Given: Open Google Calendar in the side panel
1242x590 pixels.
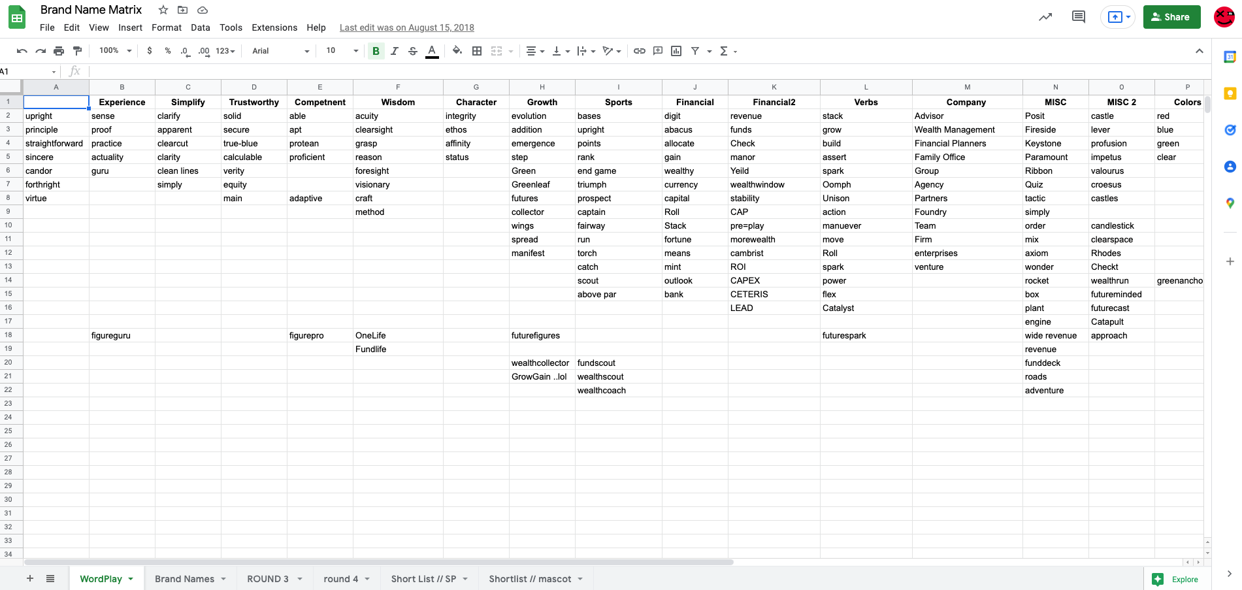Looking at the screenshot, I should pyautogui.click(x=1230, y=57).
